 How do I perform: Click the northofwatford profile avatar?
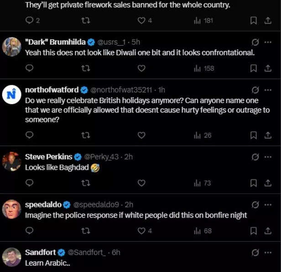[12, 94]
